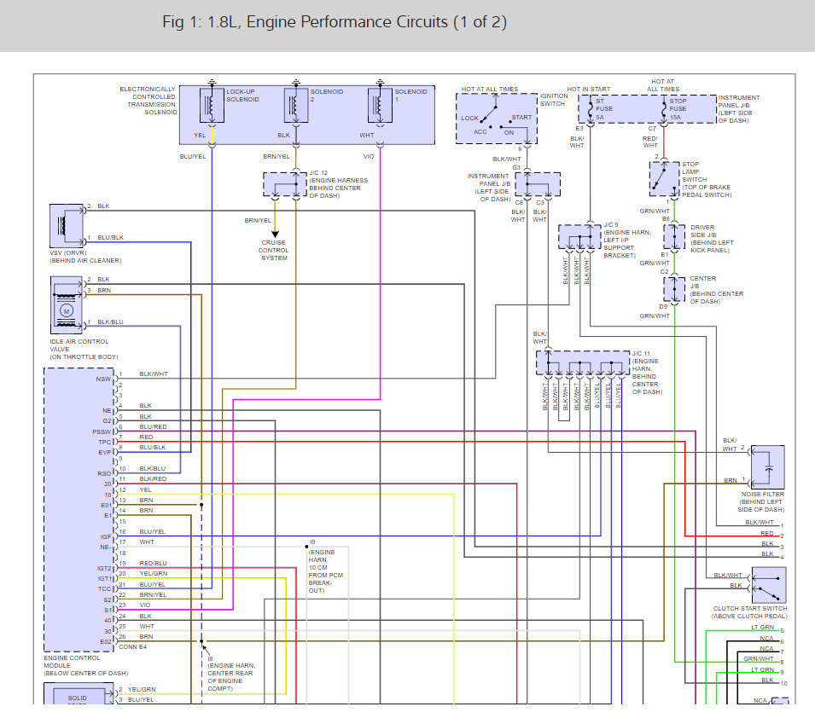Click the 'BLK/RED' wire label at pin 11
The width and height of the screenshot is (815, 724).
tap(153, 479)
